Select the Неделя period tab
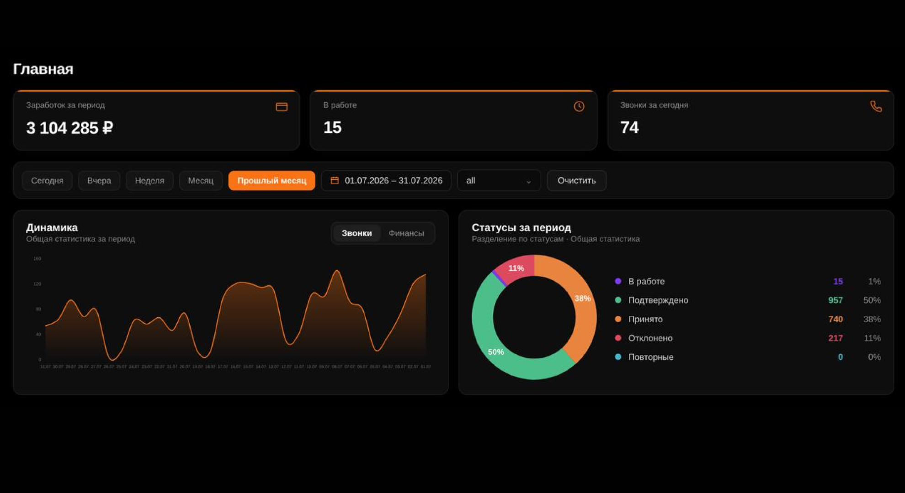Viewport: 905px width, 493px height. [149, 180]
